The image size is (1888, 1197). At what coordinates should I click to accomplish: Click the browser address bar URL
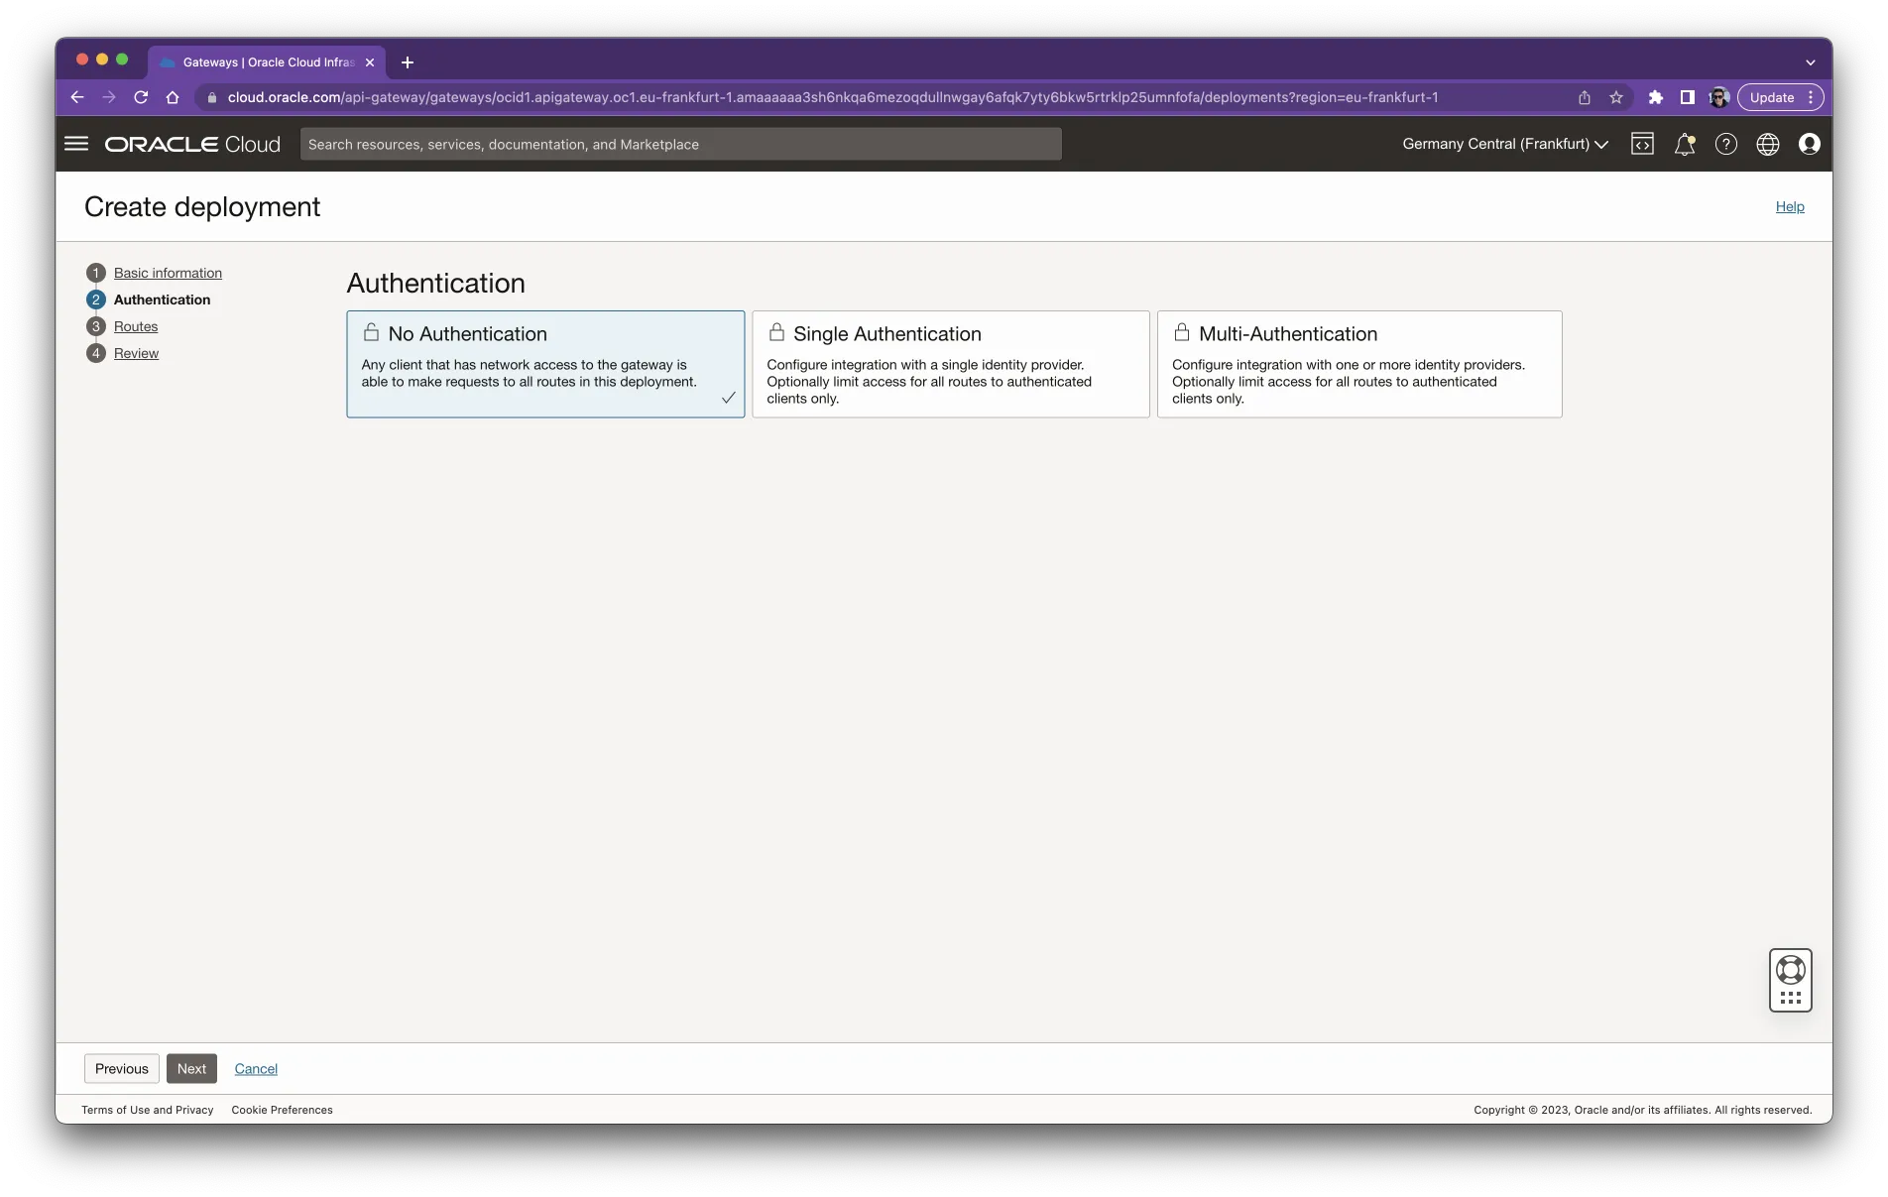[833, 97]
